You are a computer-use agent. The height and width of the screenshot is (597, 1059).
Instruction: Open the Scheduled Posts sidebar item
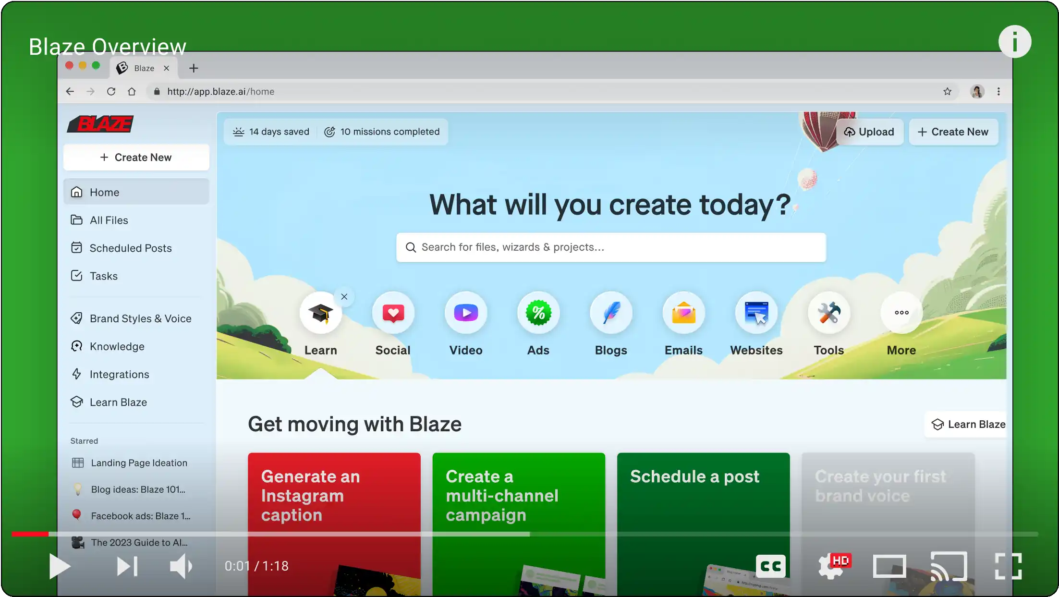[x=131, y=248]
